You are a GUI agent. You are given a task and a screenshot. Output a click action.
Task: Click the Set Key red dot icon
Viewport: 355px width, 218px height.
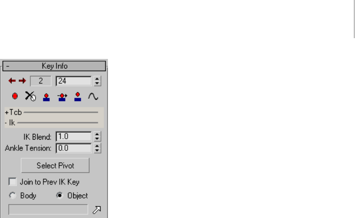(15, 96)
